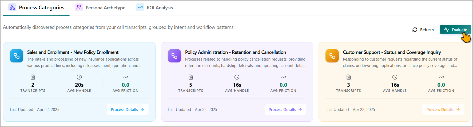Click the Sales and Enrollment card description text
Viewport: 473px width, 127px height.
pyautogui.click(x=84, y=62)
